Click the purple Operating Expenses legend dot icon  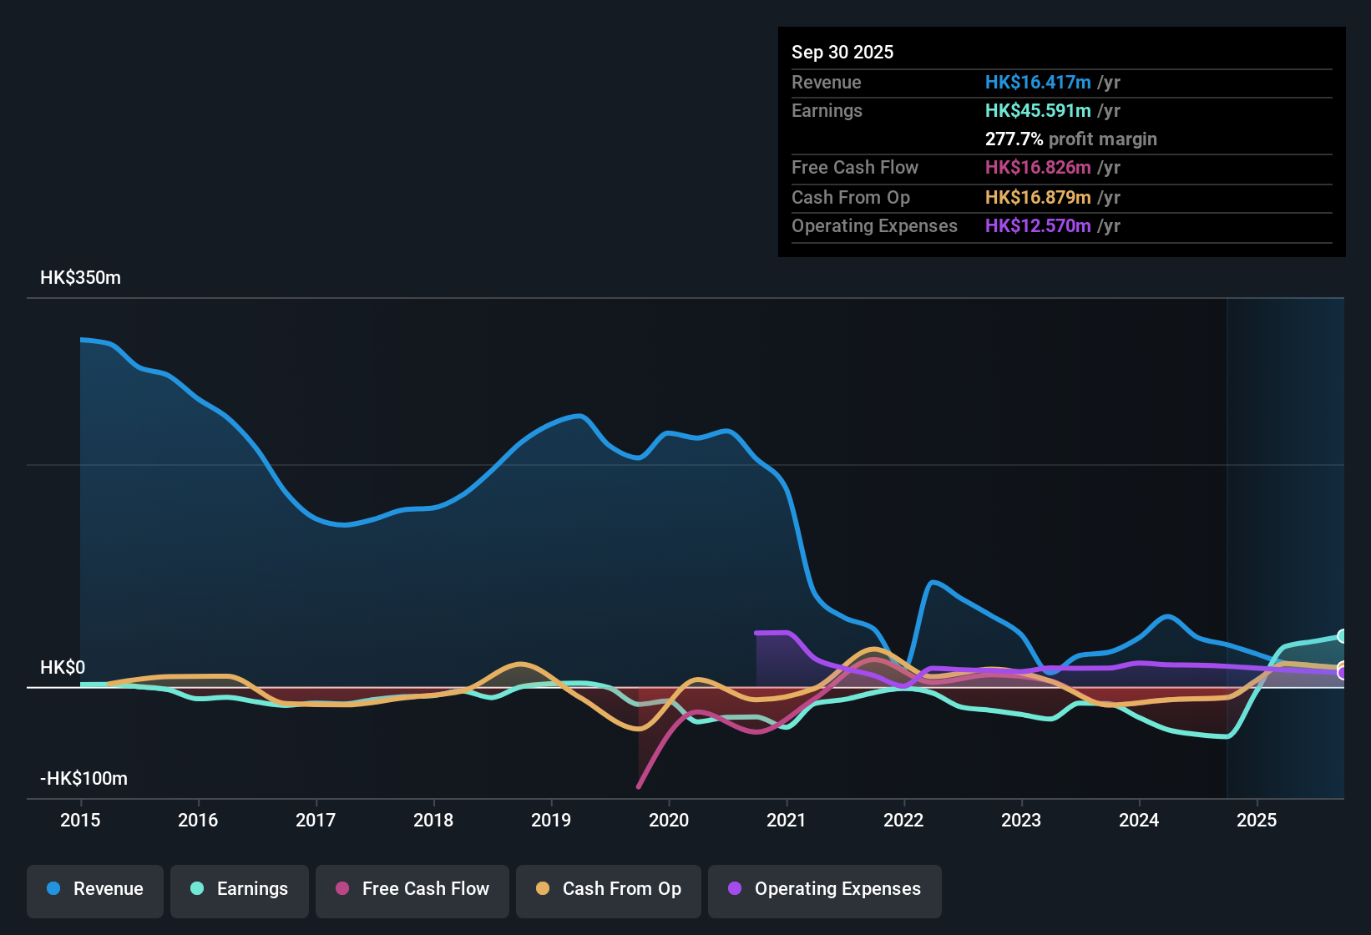pyautogui.click(x=734, y=889)
